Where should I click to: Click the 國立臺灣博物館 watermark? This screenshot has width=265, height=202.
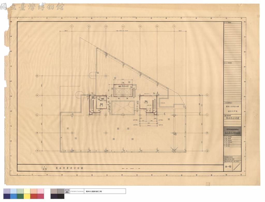click(x=32, y=7)
